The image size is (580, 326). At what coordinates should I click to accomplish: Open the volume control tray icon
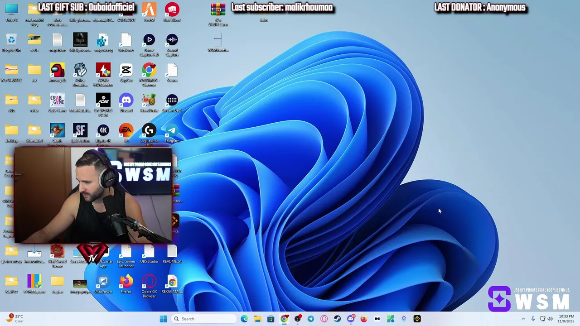click(x=550, y=319)
